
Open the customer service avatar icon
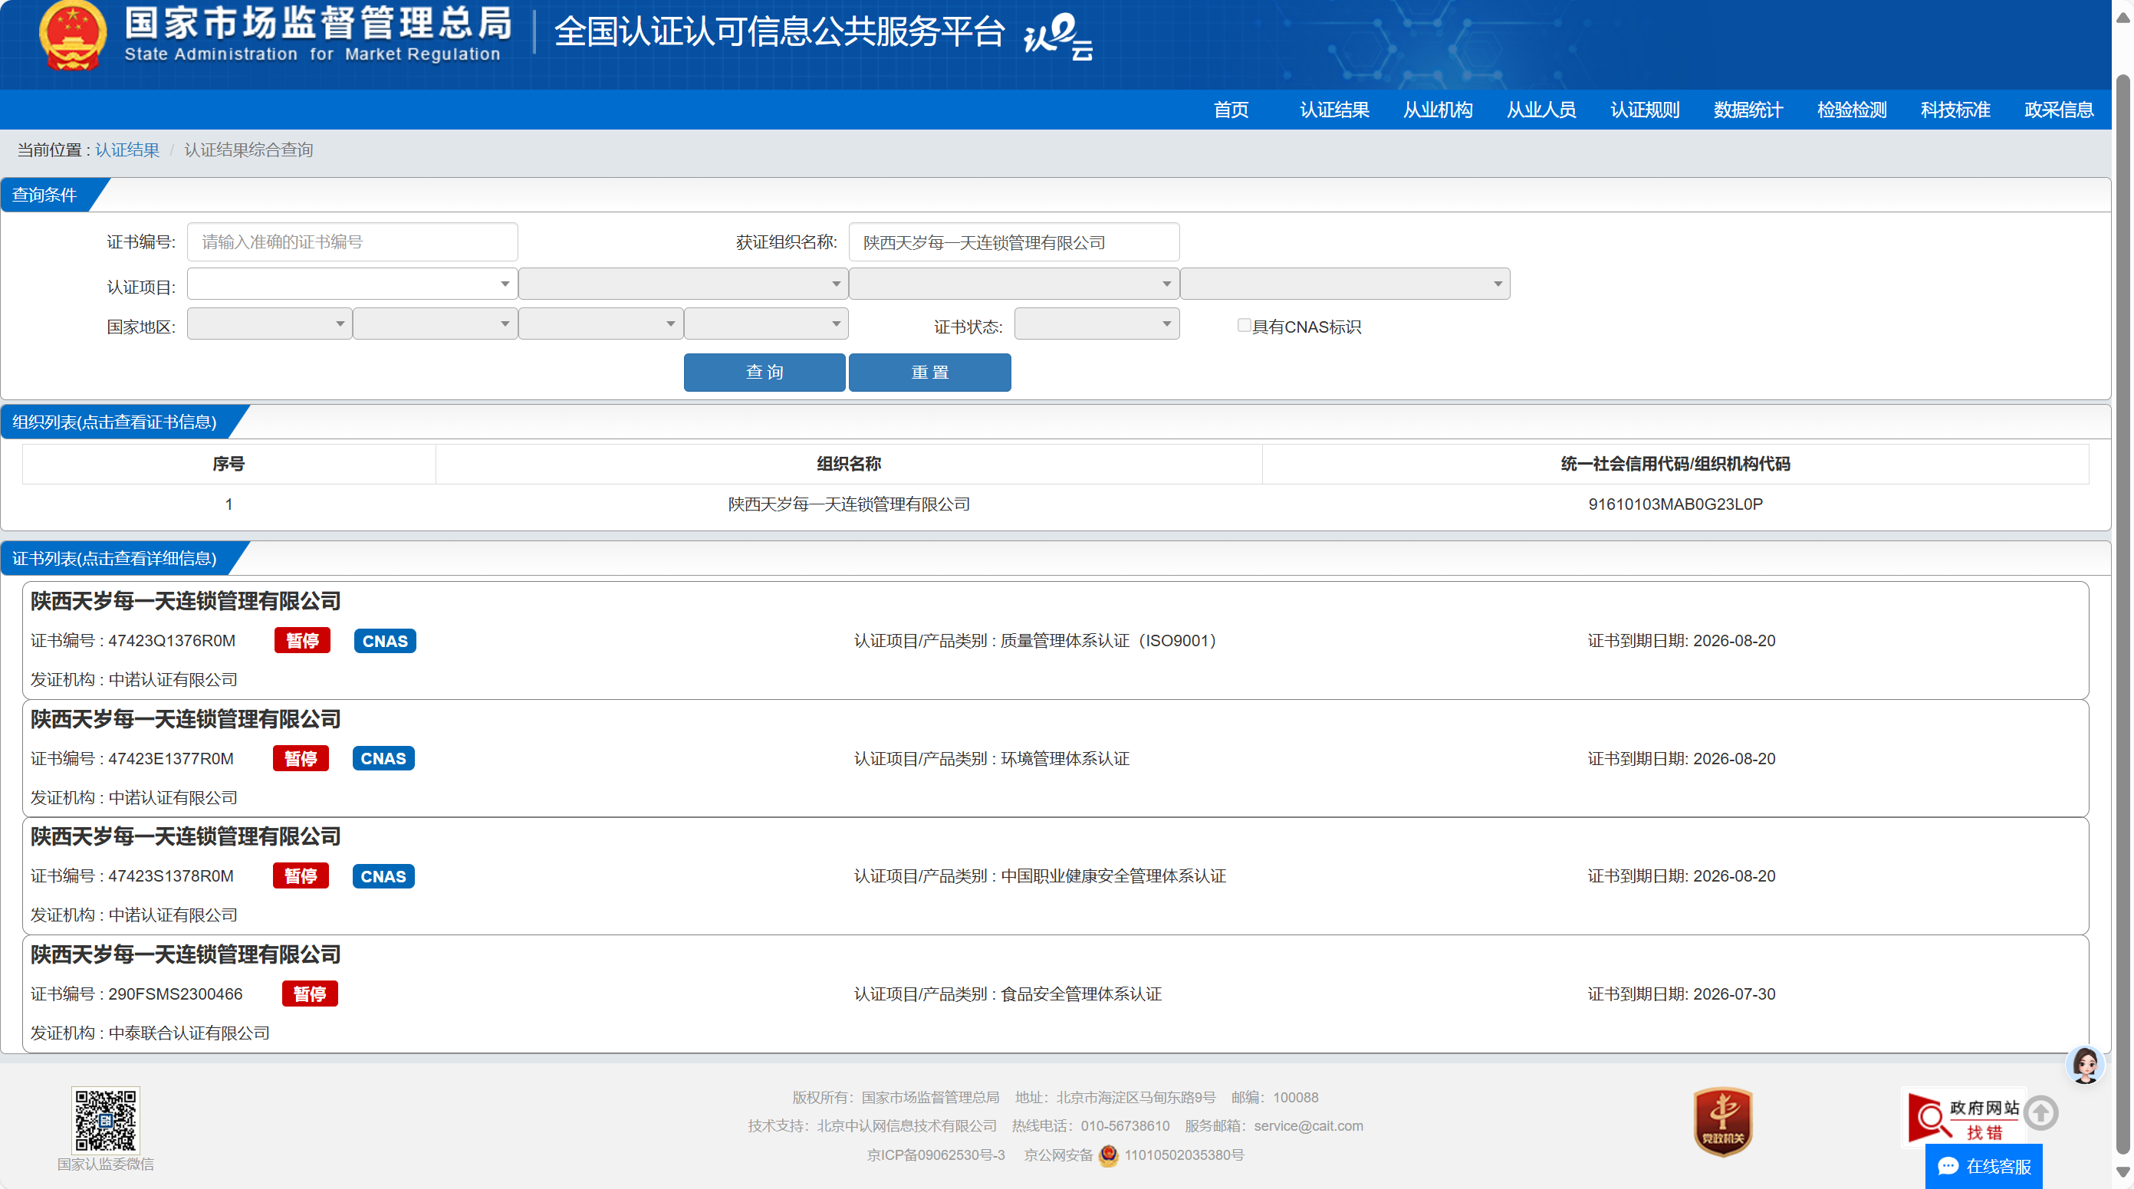point(2085,1065)
